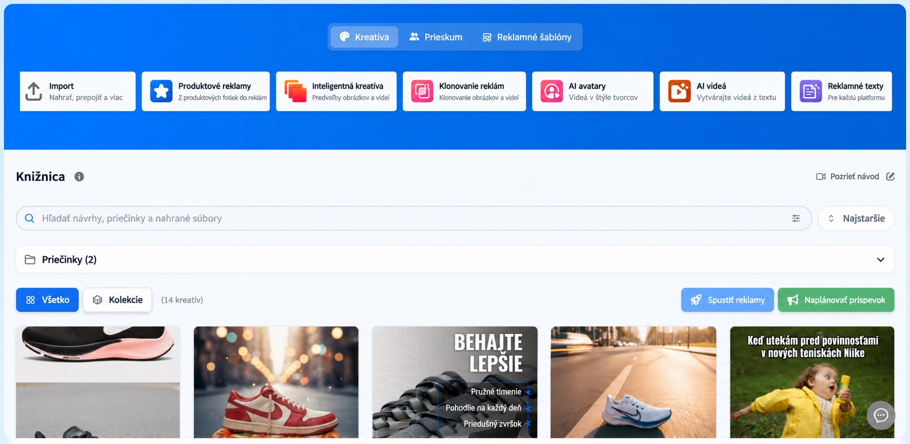Click the AI avatary person icon
Image resolution: width=910 pixels, height=444 pixels.
coord(551,91)
